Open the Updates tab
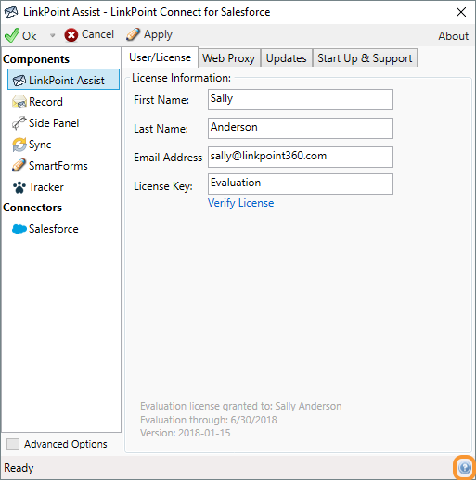This screenshot has width=476, height=480. coord(287,58)
